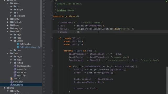Click the cms folder icon
The width and height of the screenshot is (168, 94).
tap(8, 88)
